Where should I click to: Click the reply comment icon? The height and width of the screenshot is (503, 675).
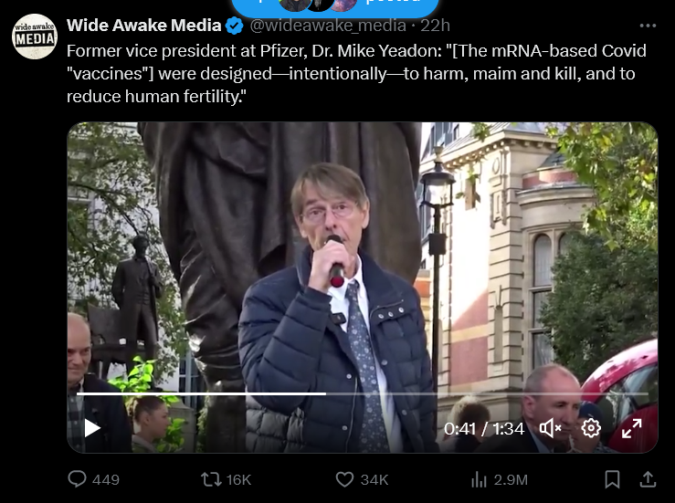click(78, 479)
